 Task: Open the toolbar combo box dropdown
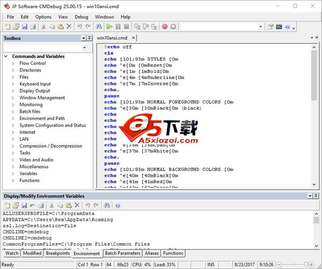(x=260, y=26)
